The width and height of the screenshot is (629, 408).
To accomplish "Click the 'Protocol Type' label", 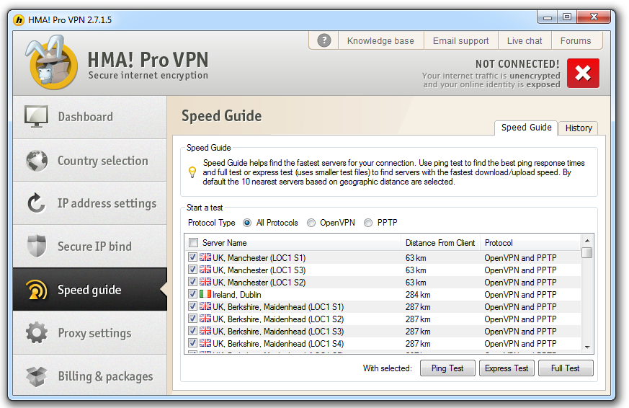I will pos(211,223).
